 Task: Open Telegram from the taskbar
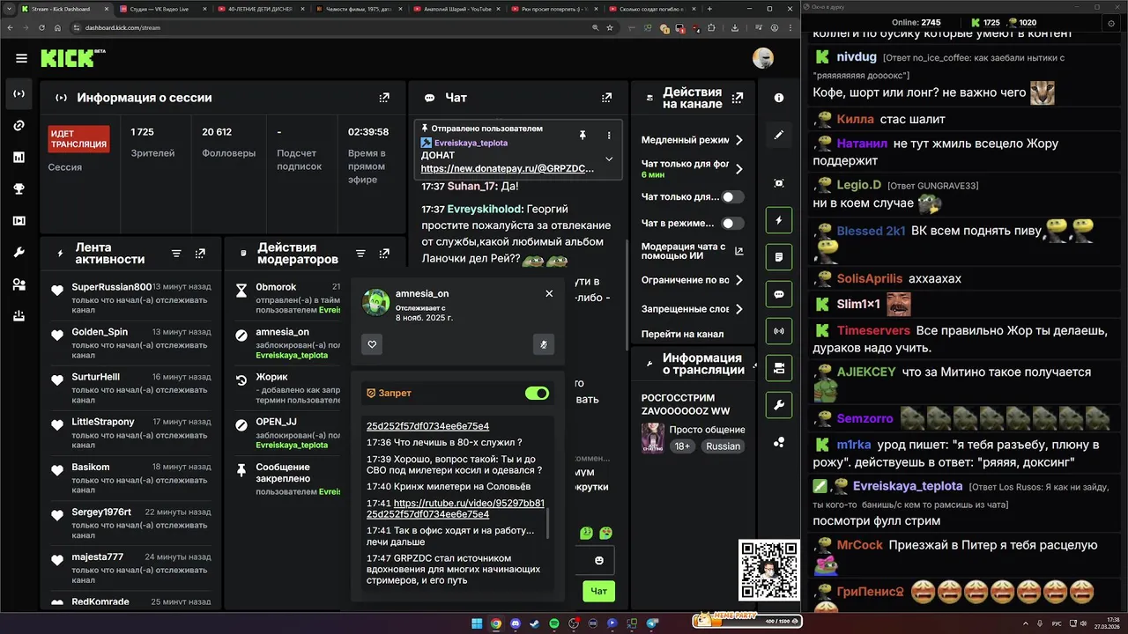coord(653,623)
